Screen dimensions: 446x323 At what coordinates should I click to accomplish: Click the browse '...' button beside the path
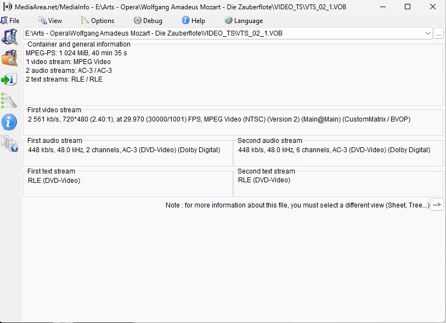click(x=439, y=33)
